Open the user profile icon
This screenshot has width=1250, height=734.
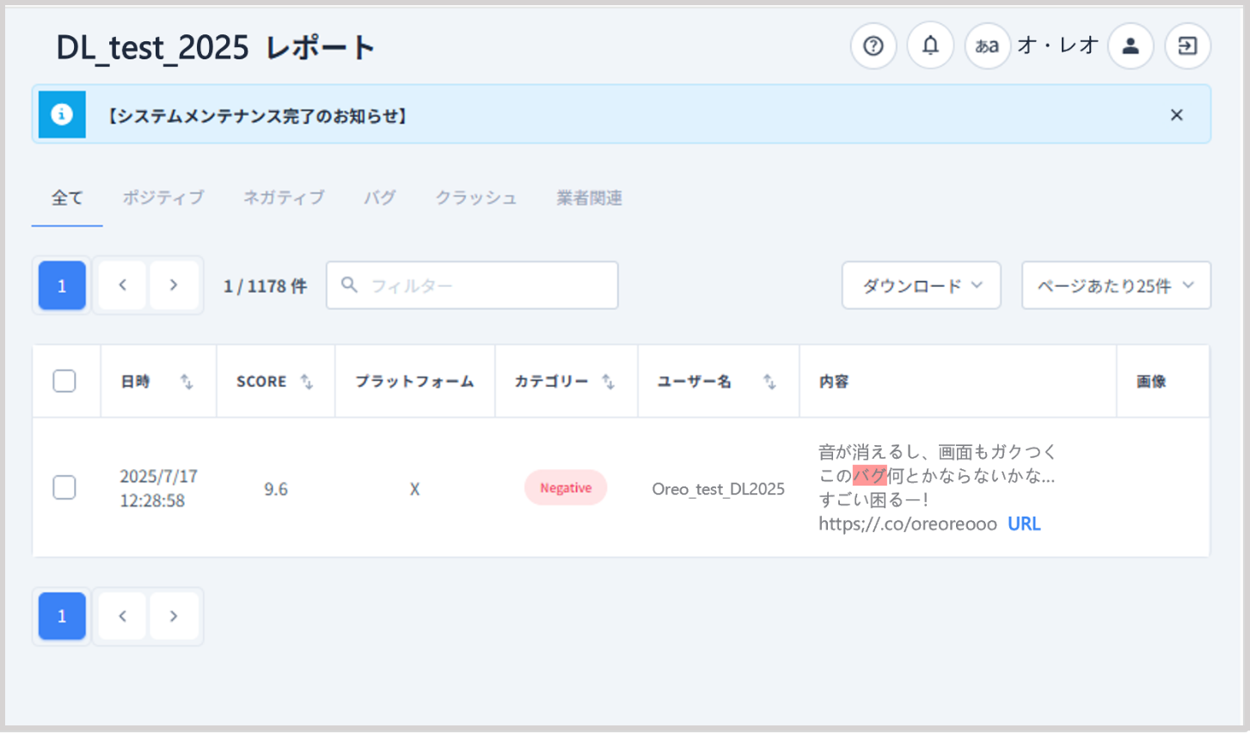click(1131, 46)
